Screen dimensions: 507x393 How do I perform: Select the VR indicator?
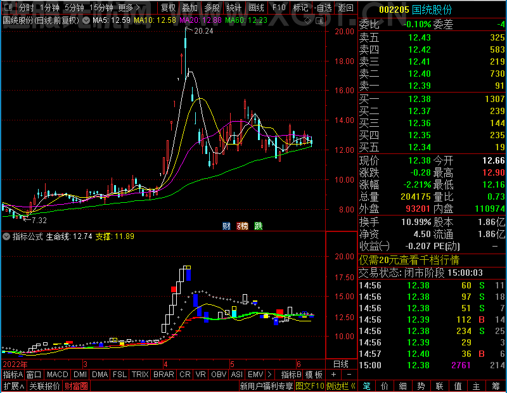point(200,375)
